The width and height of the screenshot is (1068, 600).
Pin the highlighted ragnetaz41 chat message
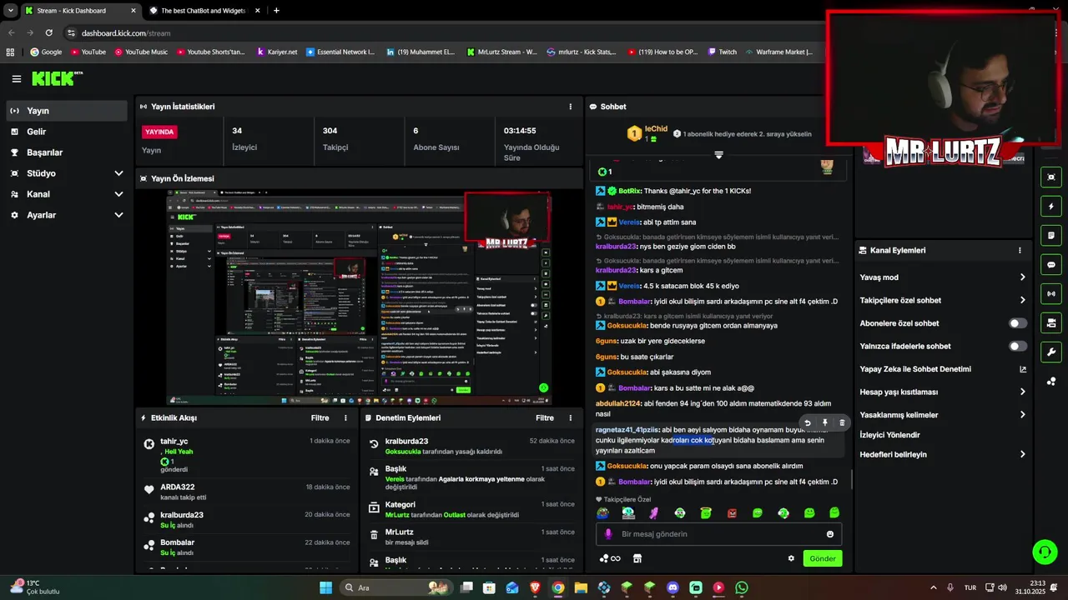click(824, 422)
